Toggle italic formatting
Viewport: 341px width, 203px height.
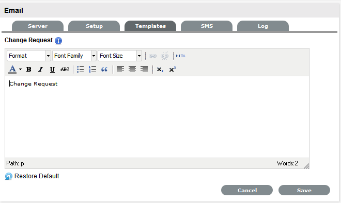coord(40,70)
